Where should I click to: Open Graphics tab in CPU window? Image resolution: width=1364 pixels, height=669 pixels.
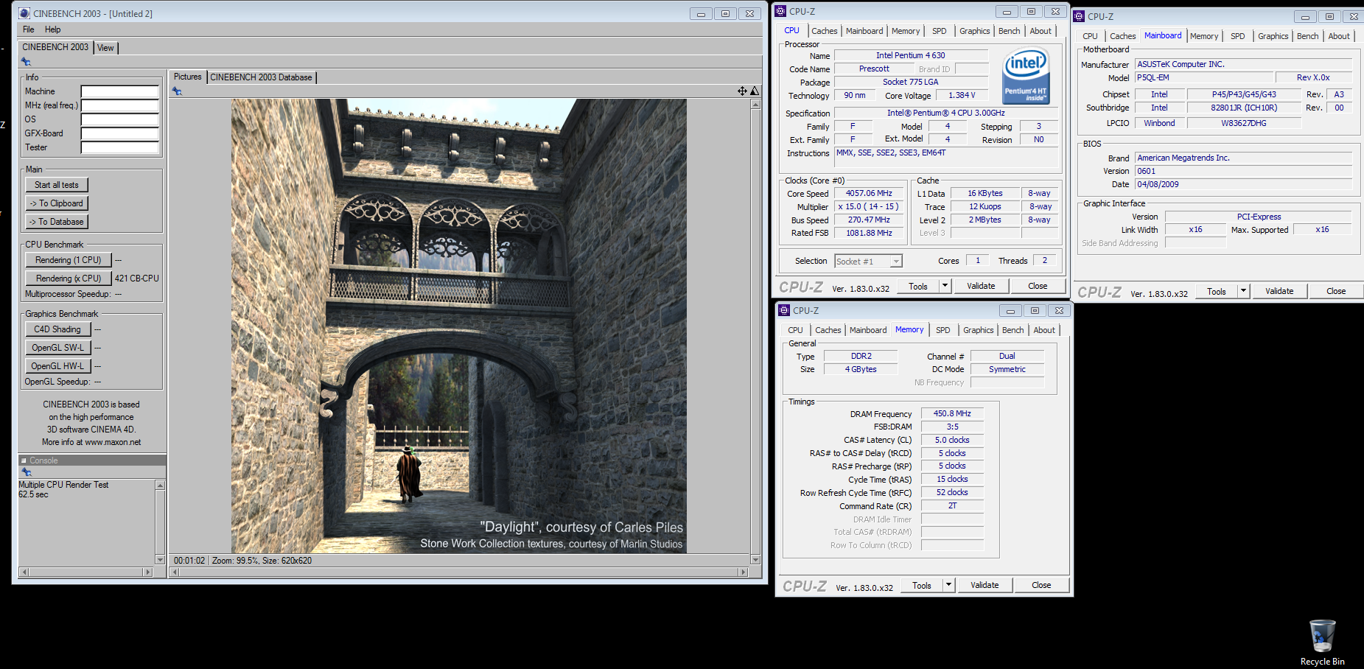click(x=974, y=31)
